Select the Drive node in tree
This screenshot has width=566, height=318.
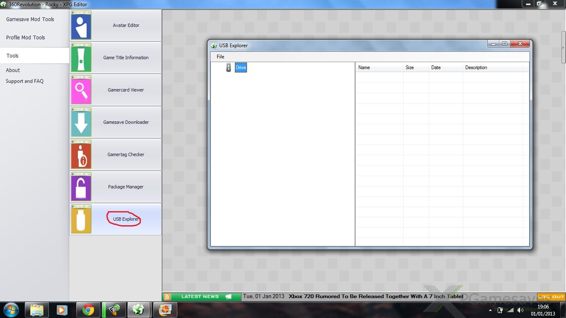tap(240, 67)
